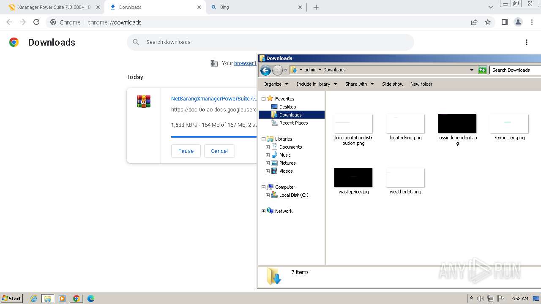Viewport: 541px width, 304px height.
Task: Open address bar history dropdown in Explorer
Action: tap(472, 70)
